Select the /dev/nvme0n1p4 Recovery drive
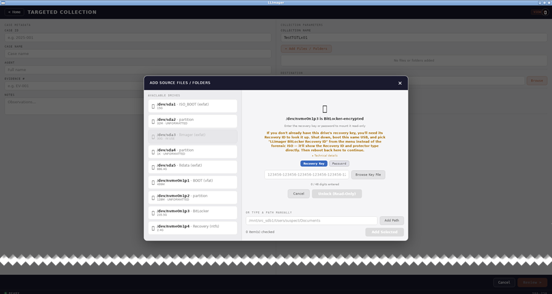Screen dimensions: 552x294 (193, 228)
